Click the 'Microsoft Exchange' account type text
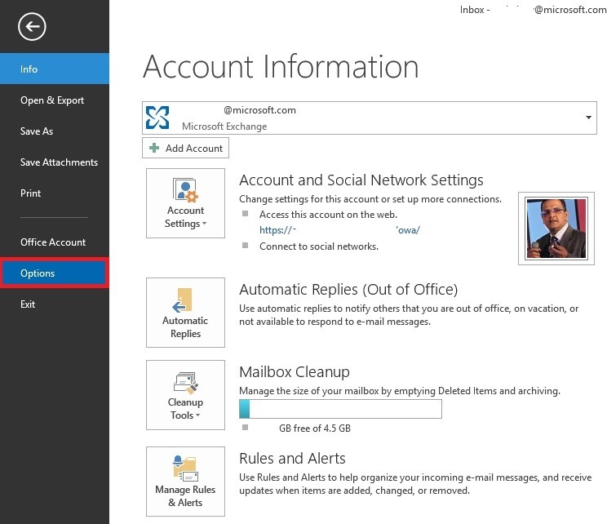 (224, 127)
